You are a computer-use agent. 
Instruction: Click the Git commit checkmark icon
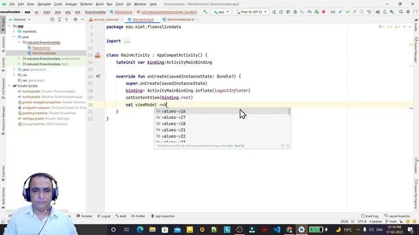coord(348,12)
